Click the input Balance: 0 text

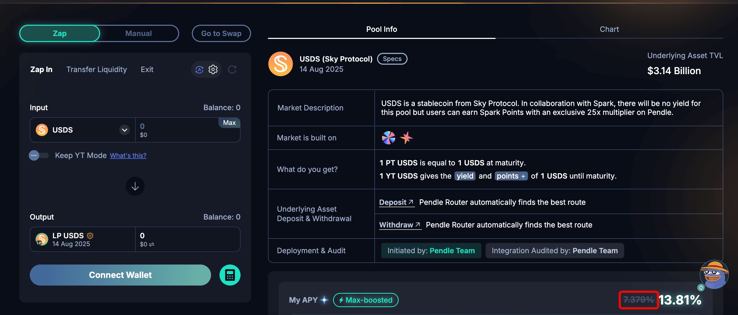pyautogui.click(x=222, y=108)
